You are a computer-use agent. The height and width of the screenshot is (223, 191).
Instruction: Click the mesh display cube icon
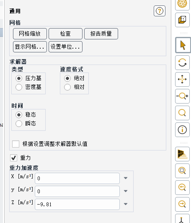click(x=182, y=20)
